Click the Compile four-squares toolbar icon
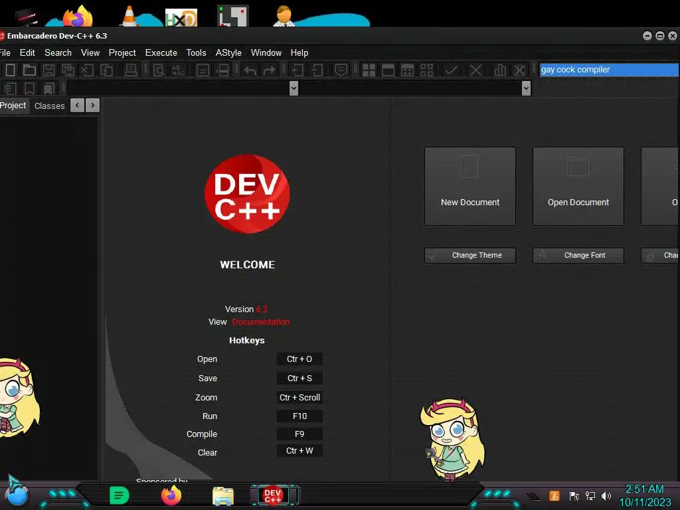This screenshot has width=680, height=510. point(369,70)
